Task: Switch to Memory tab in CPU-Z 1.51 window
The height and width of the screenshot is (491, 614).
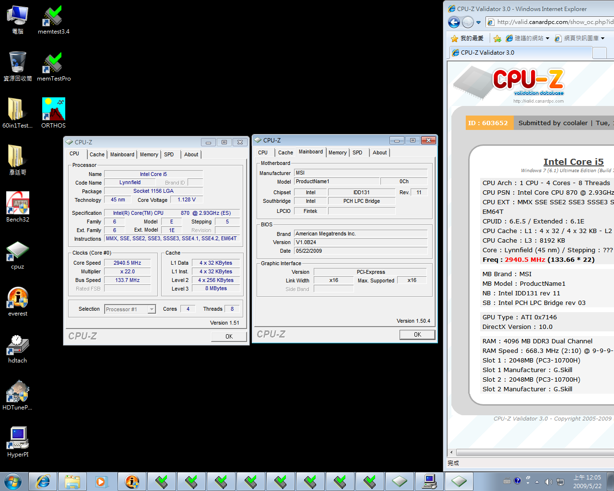Action: coord(149,154)
